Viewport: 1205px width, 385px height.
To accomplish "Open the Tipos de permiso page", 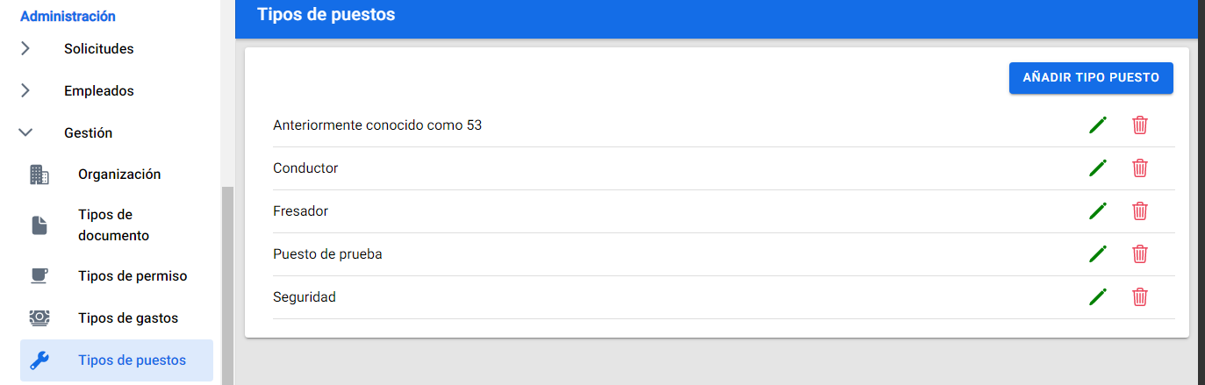I will click(133, 276).
